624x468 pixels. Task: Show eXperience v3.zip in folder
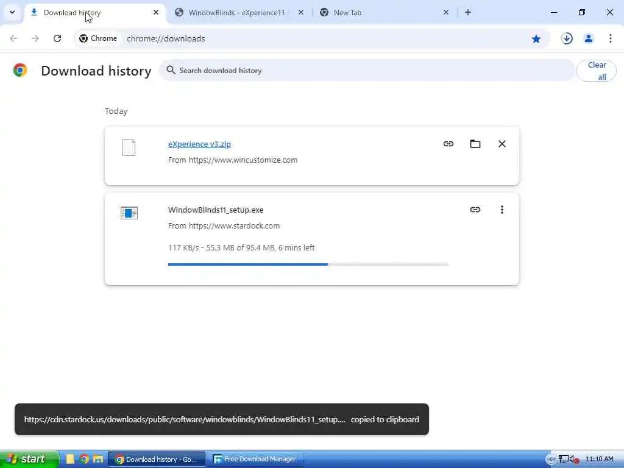click(475, 144)
